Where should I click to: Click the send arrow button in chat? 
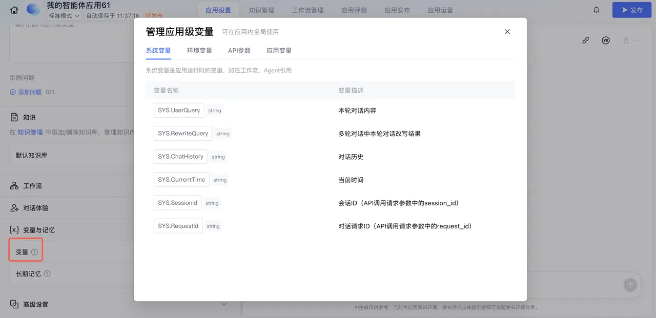point(630,285)
